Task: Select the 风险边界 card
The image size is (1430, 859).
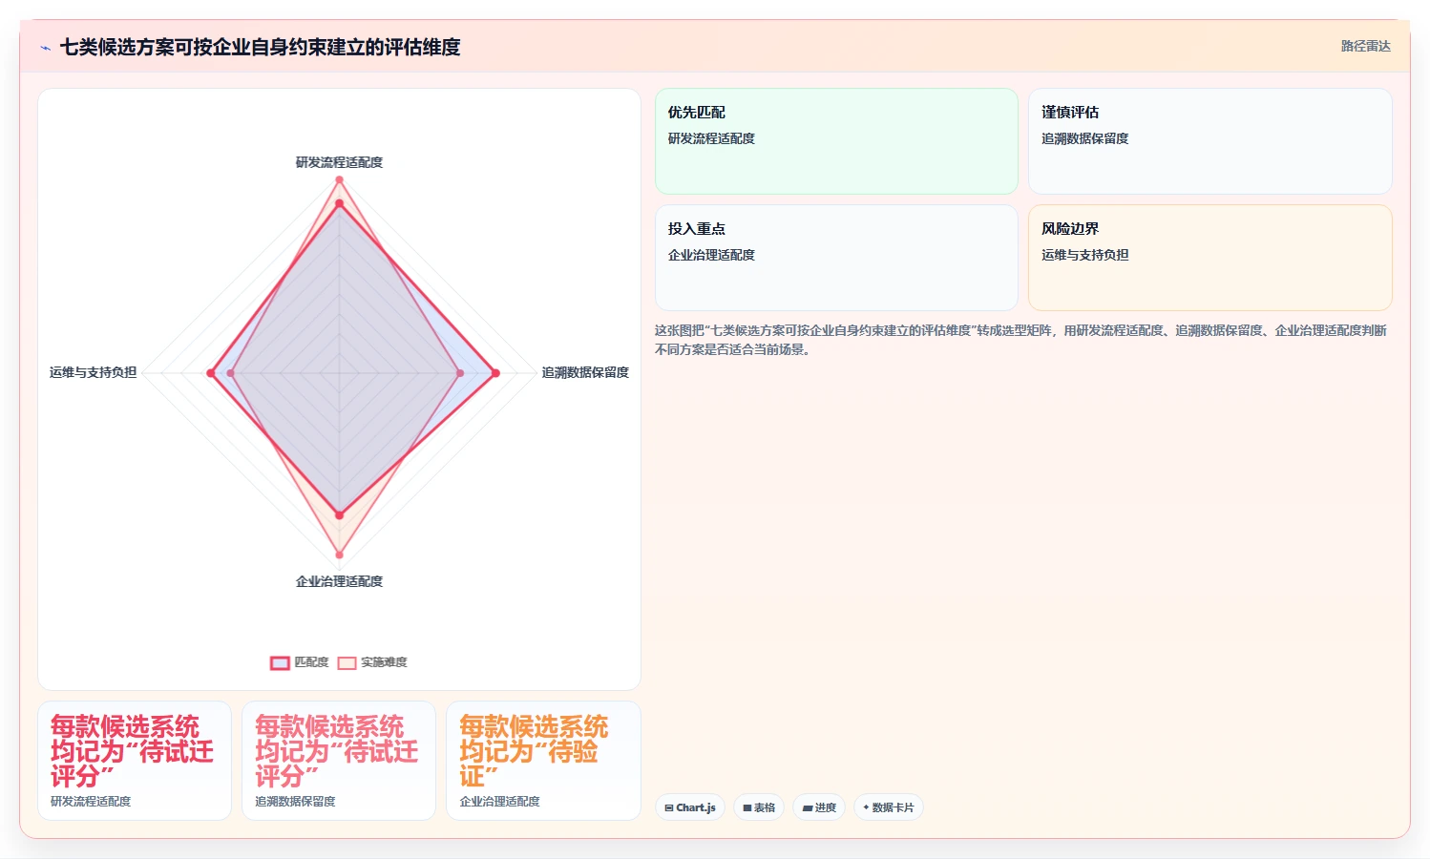Action: (x=1209, y=258)
